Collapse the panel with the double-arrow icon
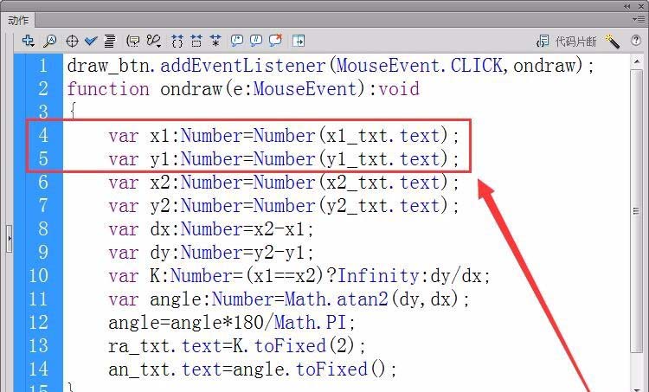649x392 pixels. (x=627, y=6)
